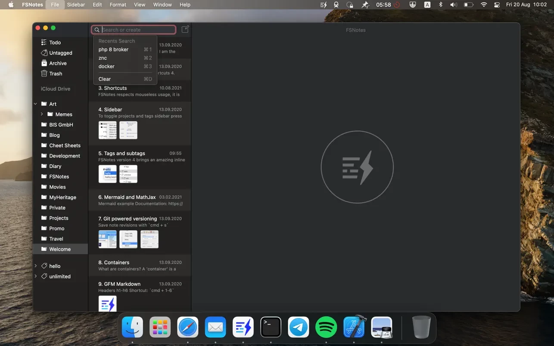The height and width of the screenshot is (346, 554).
Task: Click the Bluetooth menu bar icon
Action: pyautogui.click(x=440, y=5)
